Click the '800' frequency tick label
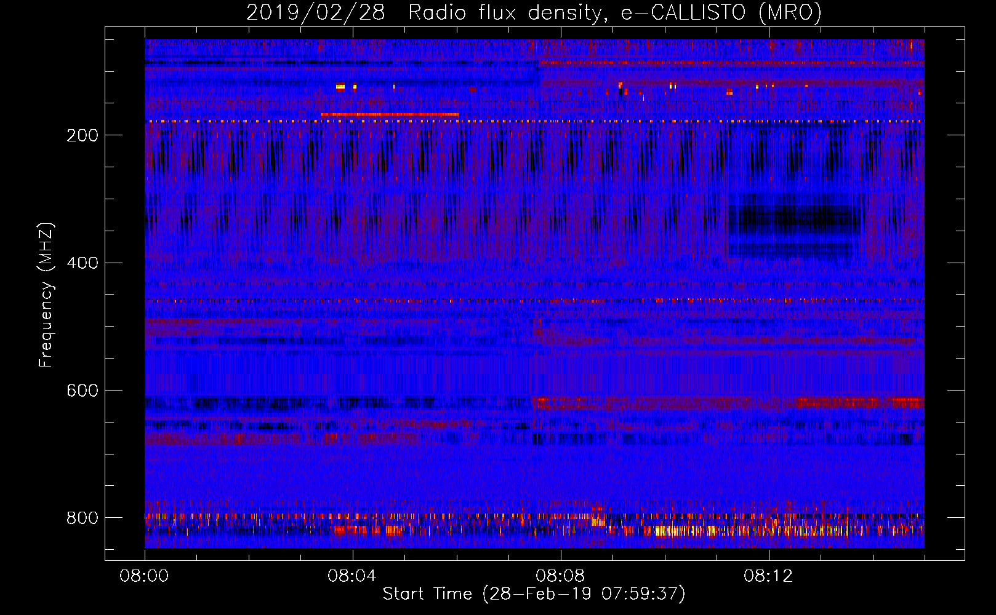 (82, 518)
